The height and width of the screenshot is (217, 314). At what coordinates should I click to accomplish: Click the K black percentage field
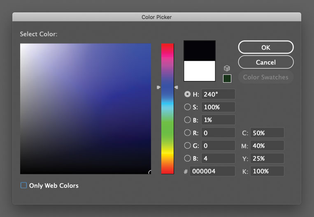point(267,171)
